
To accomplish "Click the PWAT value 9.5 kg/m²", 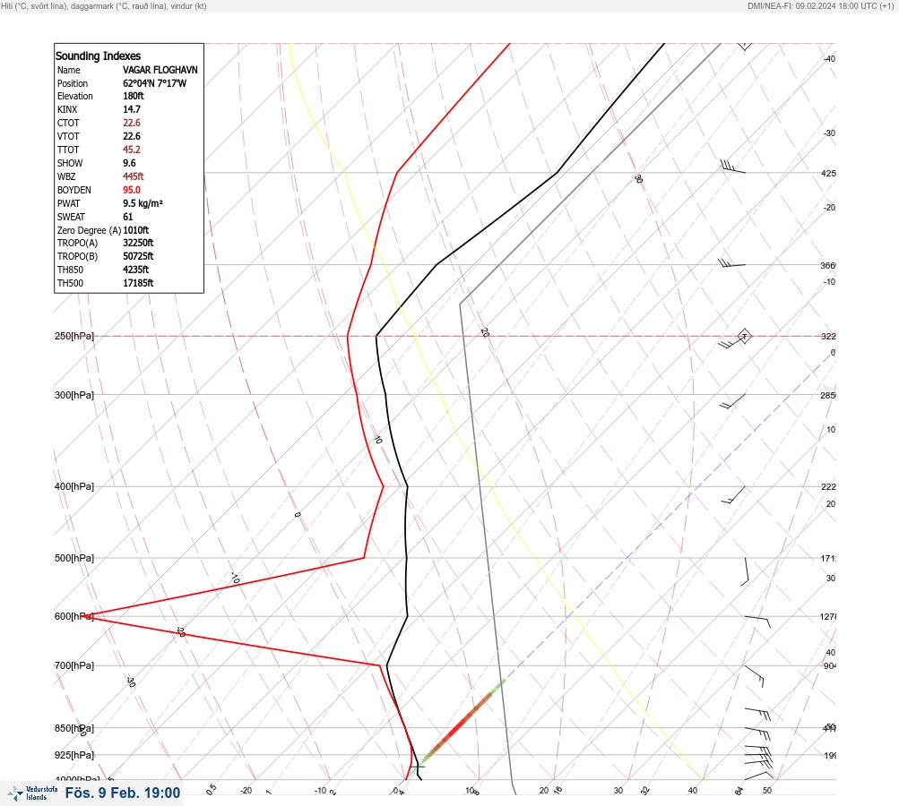I will (x=143, y=203).
